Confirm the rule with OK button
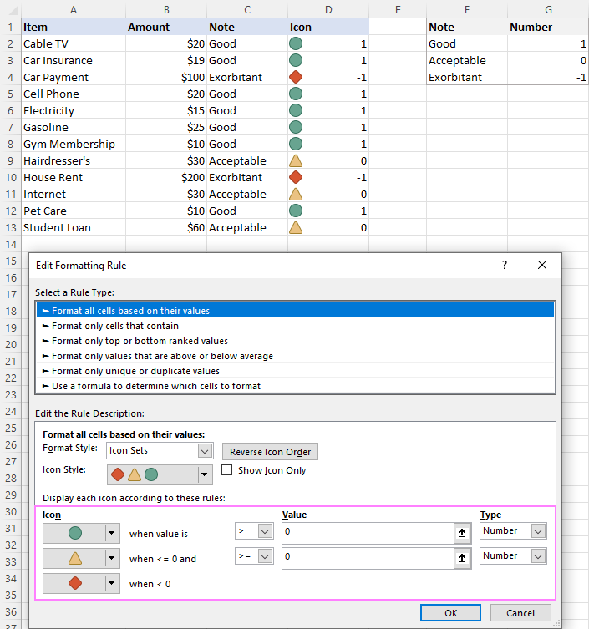Viewport: 589px width, 629px height. pyautogui.click(x=450, y=613)
